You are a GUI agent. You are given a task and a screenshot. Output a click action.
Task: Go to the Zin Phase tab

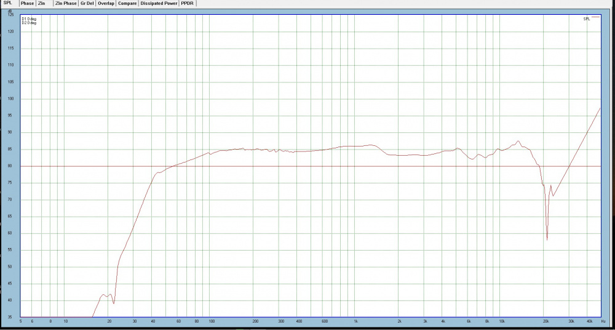coord(66,3)
